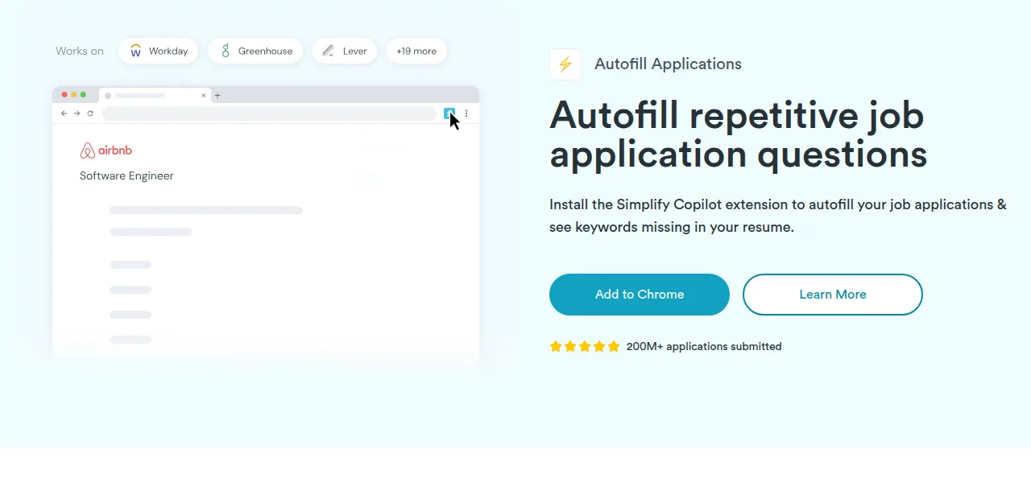Click the lightning bolt Autofill icon
The image size is (1031, 499).
click(x=565, y=64)
